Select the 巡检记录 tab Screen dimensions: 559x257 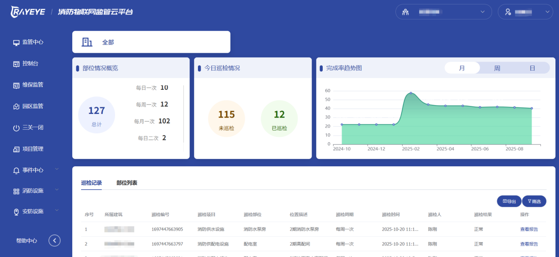91,183
